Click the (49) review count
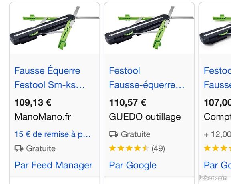Image resolution: width=231 pixels, height=184 pixels. [158, 148]
